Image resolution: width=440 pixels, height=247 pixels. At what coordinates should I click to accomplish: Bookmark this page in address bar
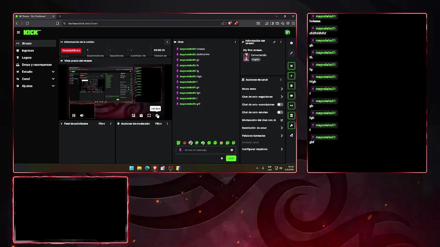[x=57, y=23]
